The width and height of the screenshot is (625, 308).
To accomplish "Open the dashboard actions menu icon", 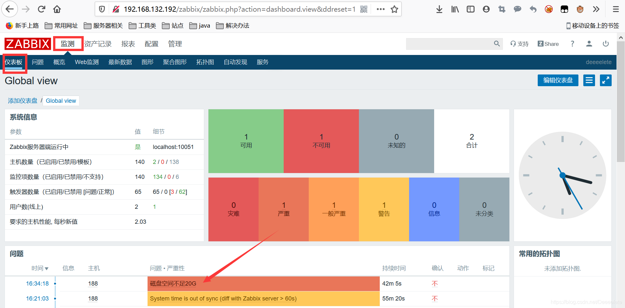I will coord(589,80).
